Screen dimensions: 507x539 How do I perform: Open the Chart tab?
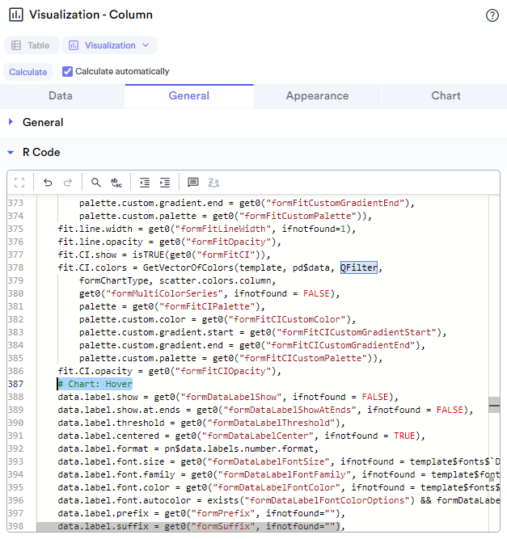point(446,95)
